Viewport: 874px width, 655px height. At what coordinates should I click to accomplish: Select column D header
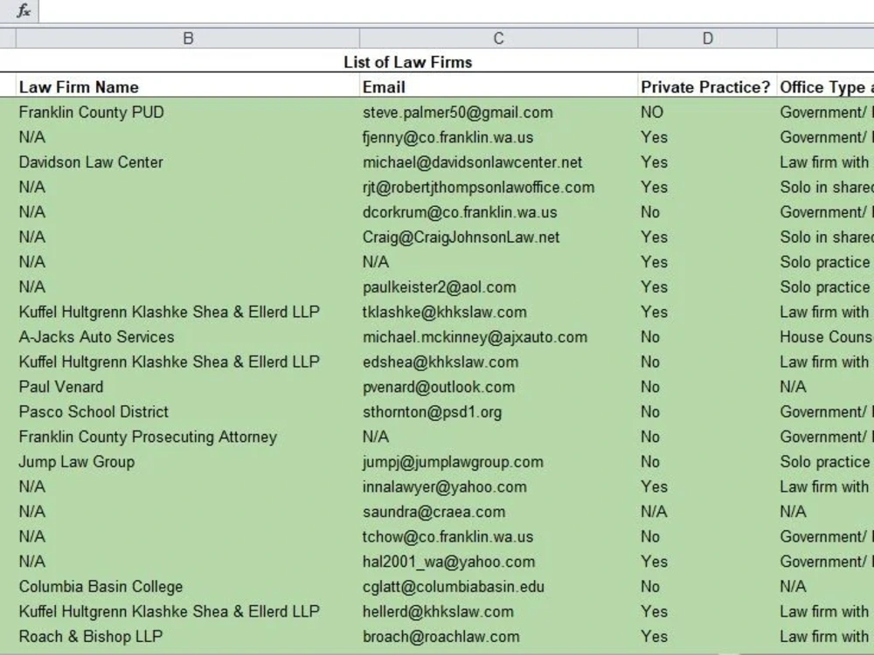(707, 38)
